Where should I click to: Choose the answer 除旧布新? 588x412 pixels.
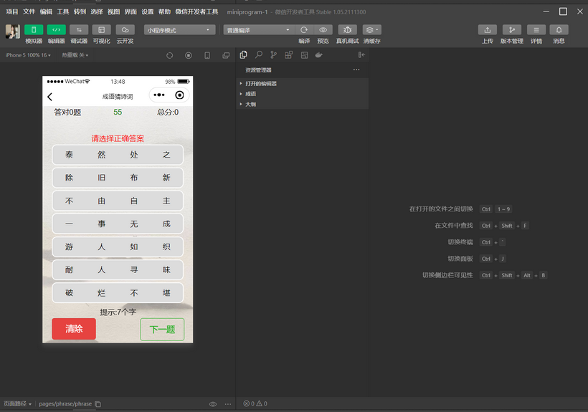(x=118, y=178)
